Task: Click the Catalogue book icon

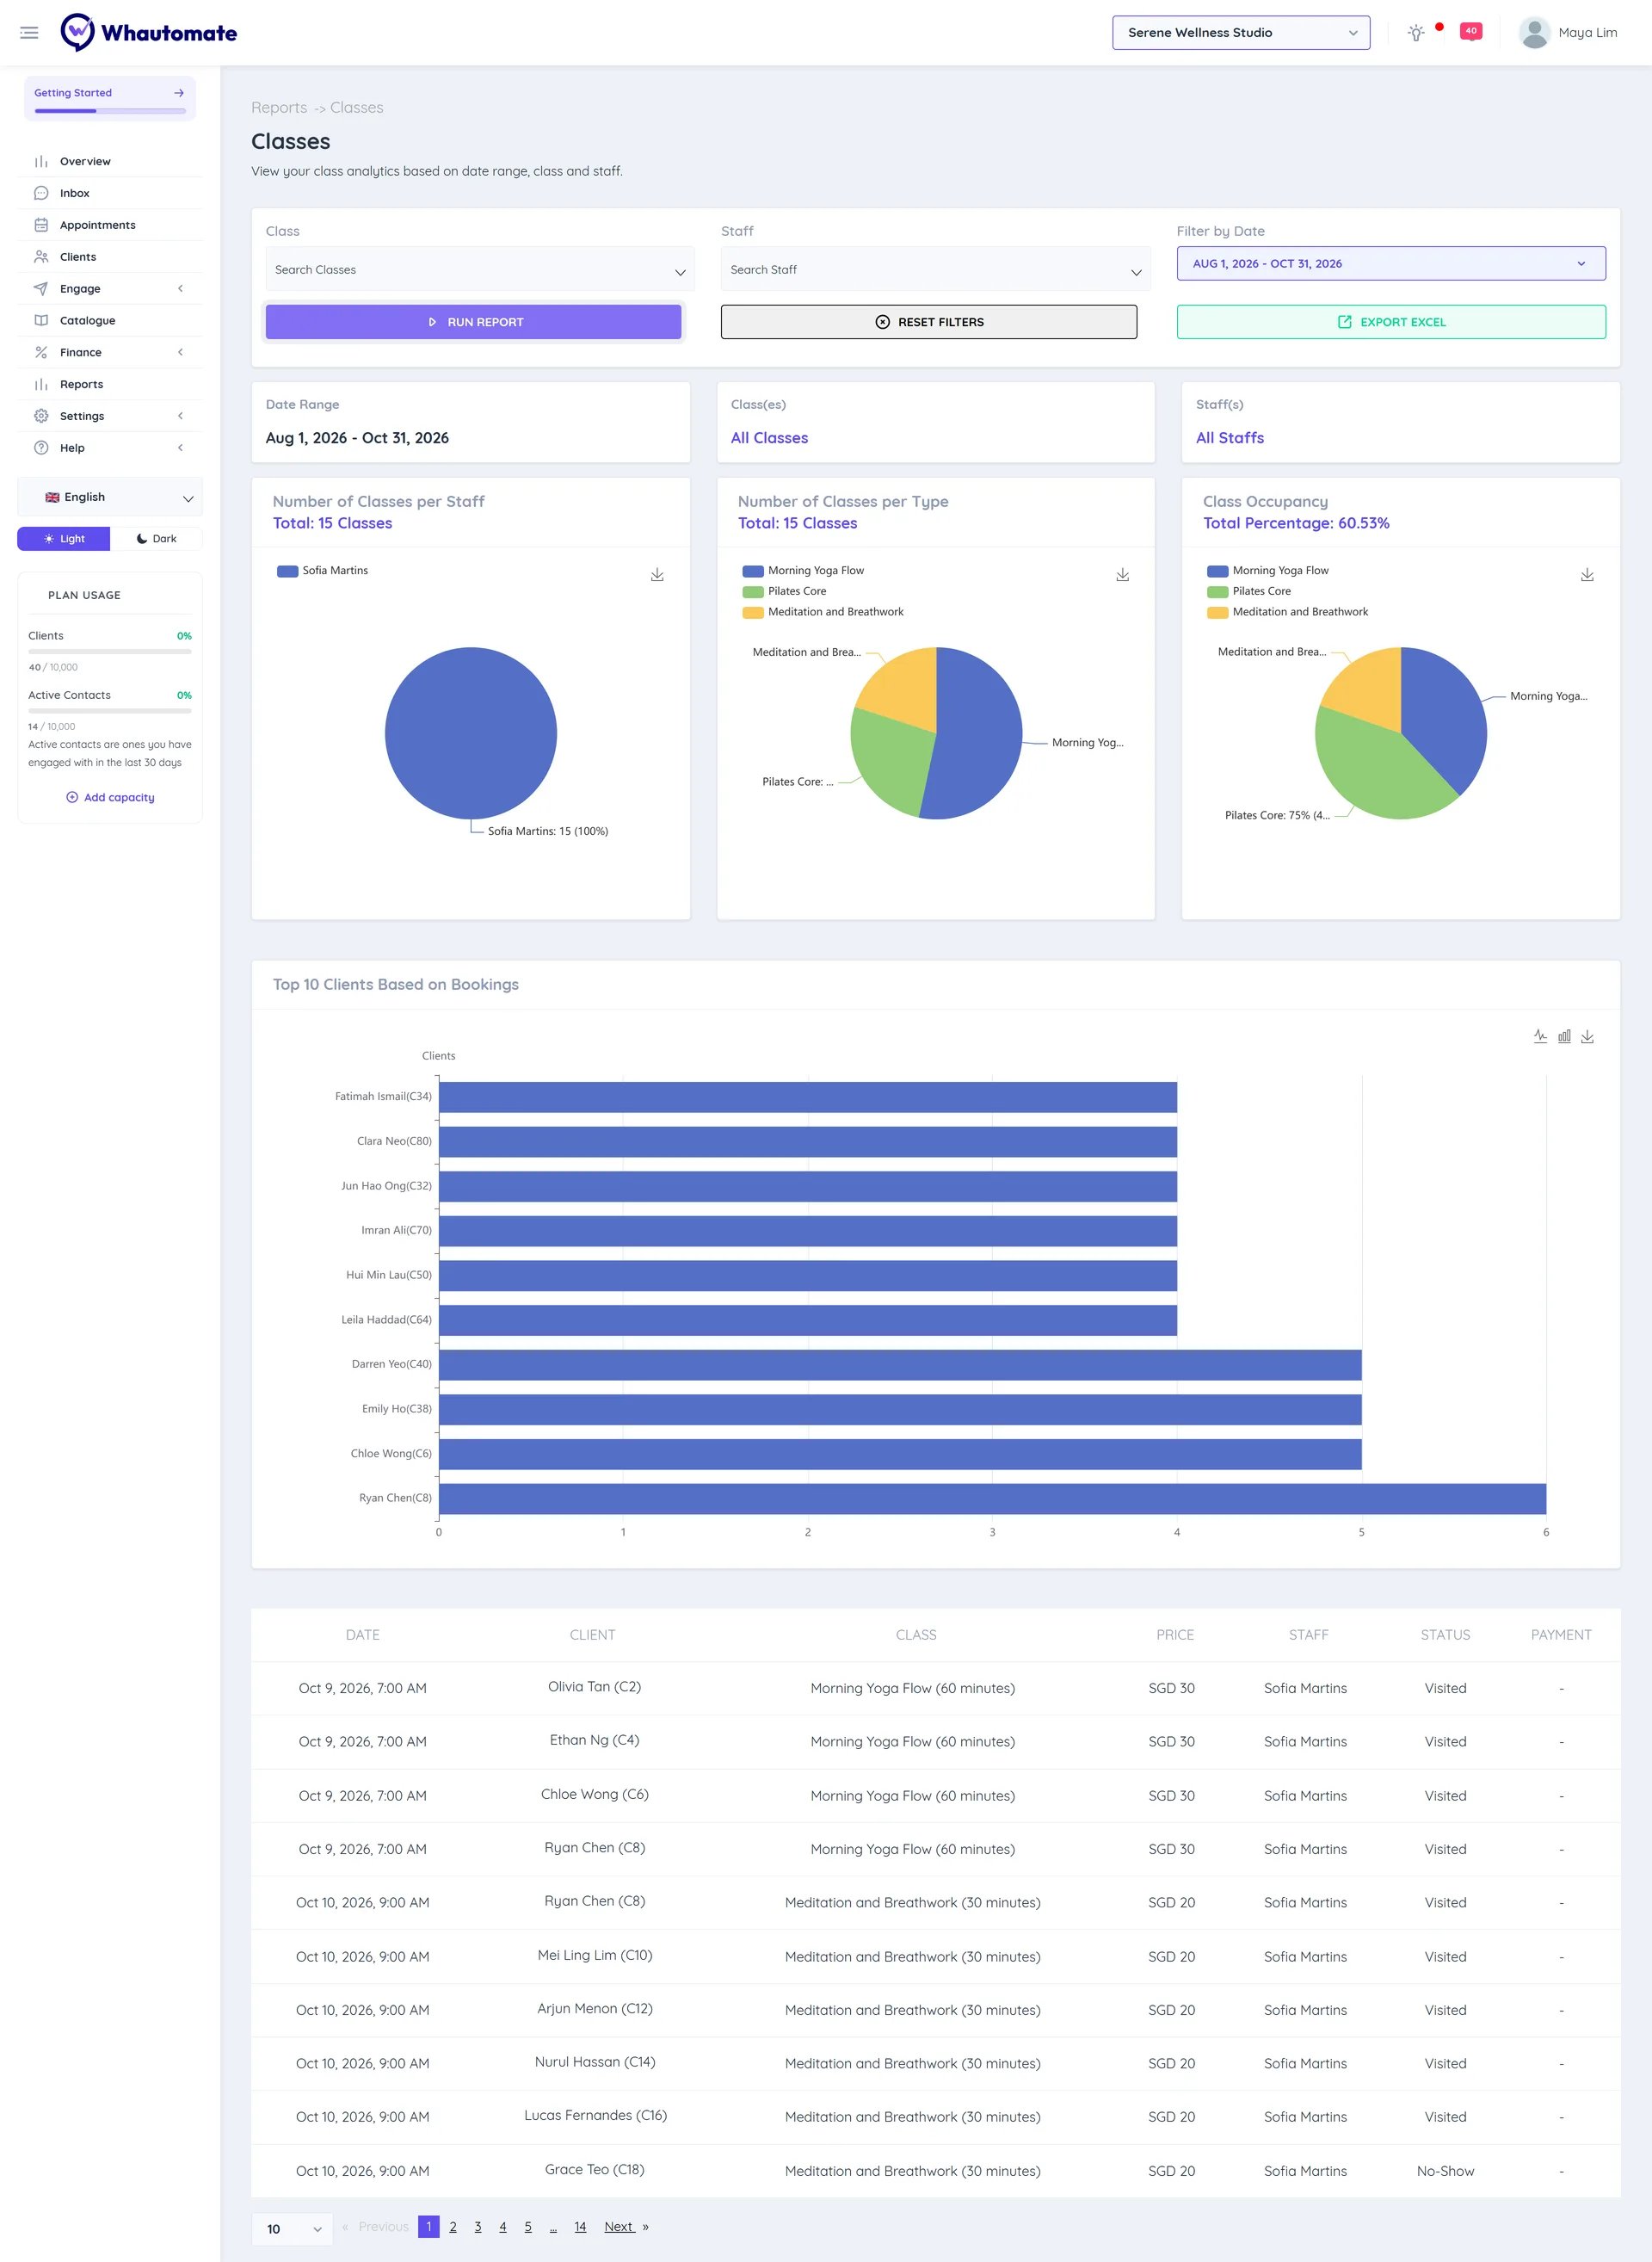Action: tap(41, 320)
